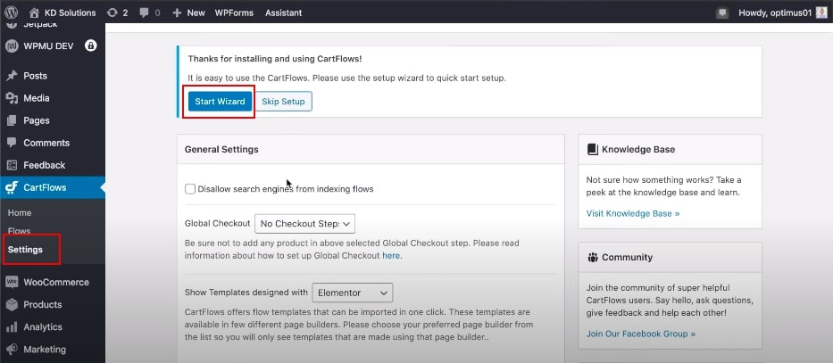The image size is (833, 363).
Task: Open the comments bubble in admin bar
Action: tap(144, 12)
